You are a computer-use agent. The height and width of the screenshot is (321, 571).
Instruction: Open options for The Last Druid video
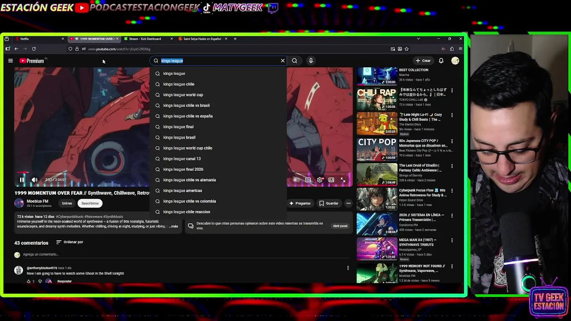coord(452,166)
